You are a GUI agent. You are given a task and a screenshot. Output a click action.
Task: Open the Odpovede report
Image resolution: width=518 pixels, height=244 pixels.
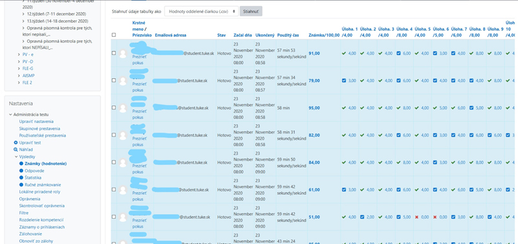pos(34,171)
